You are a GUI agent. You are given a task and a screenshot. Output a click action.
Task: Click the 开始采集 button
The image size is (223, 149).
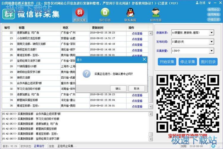167,62
